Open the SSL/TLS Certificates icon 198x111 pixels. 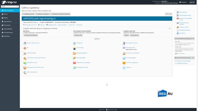tap(124, 63)
